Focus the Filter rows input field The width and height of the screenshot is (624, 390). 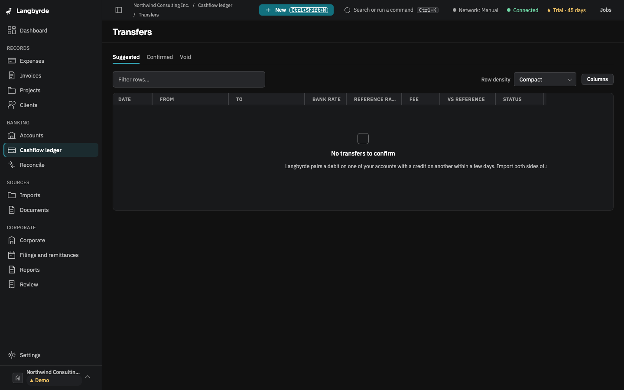[189, 79]
